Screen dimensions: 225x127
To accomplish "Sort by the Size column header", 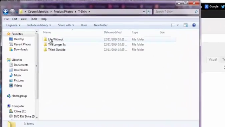I will [x=162, y=32].
